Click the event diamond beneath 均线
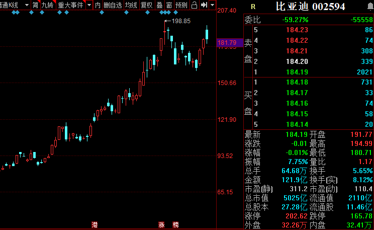Viewport: 374px width, 230px height. [x=126, y=13]
